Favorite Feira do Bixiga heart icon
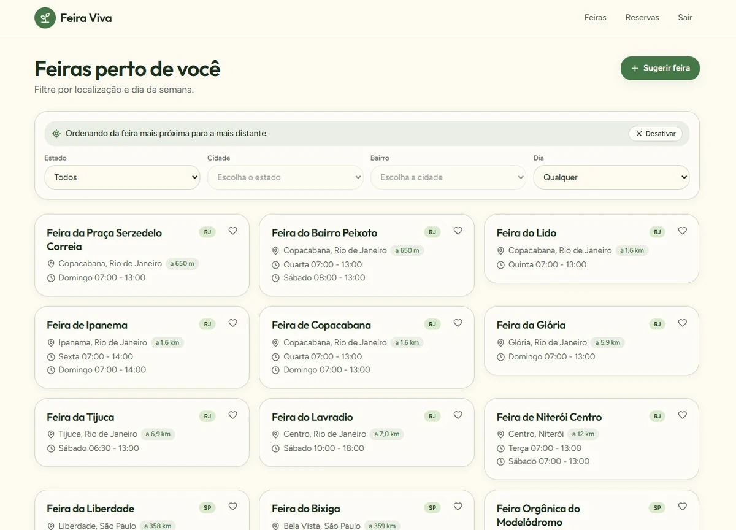 tap(458, 507)
